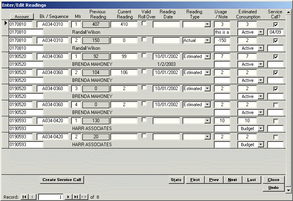Viewport: 293px width, 201px height.
Task: Click the Undo button
Action: coord(273,188)
